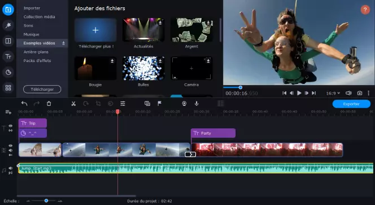Click the Undo arrow in timeline toolbar
Screen dimensions: 375x205
tap(24, 104)
